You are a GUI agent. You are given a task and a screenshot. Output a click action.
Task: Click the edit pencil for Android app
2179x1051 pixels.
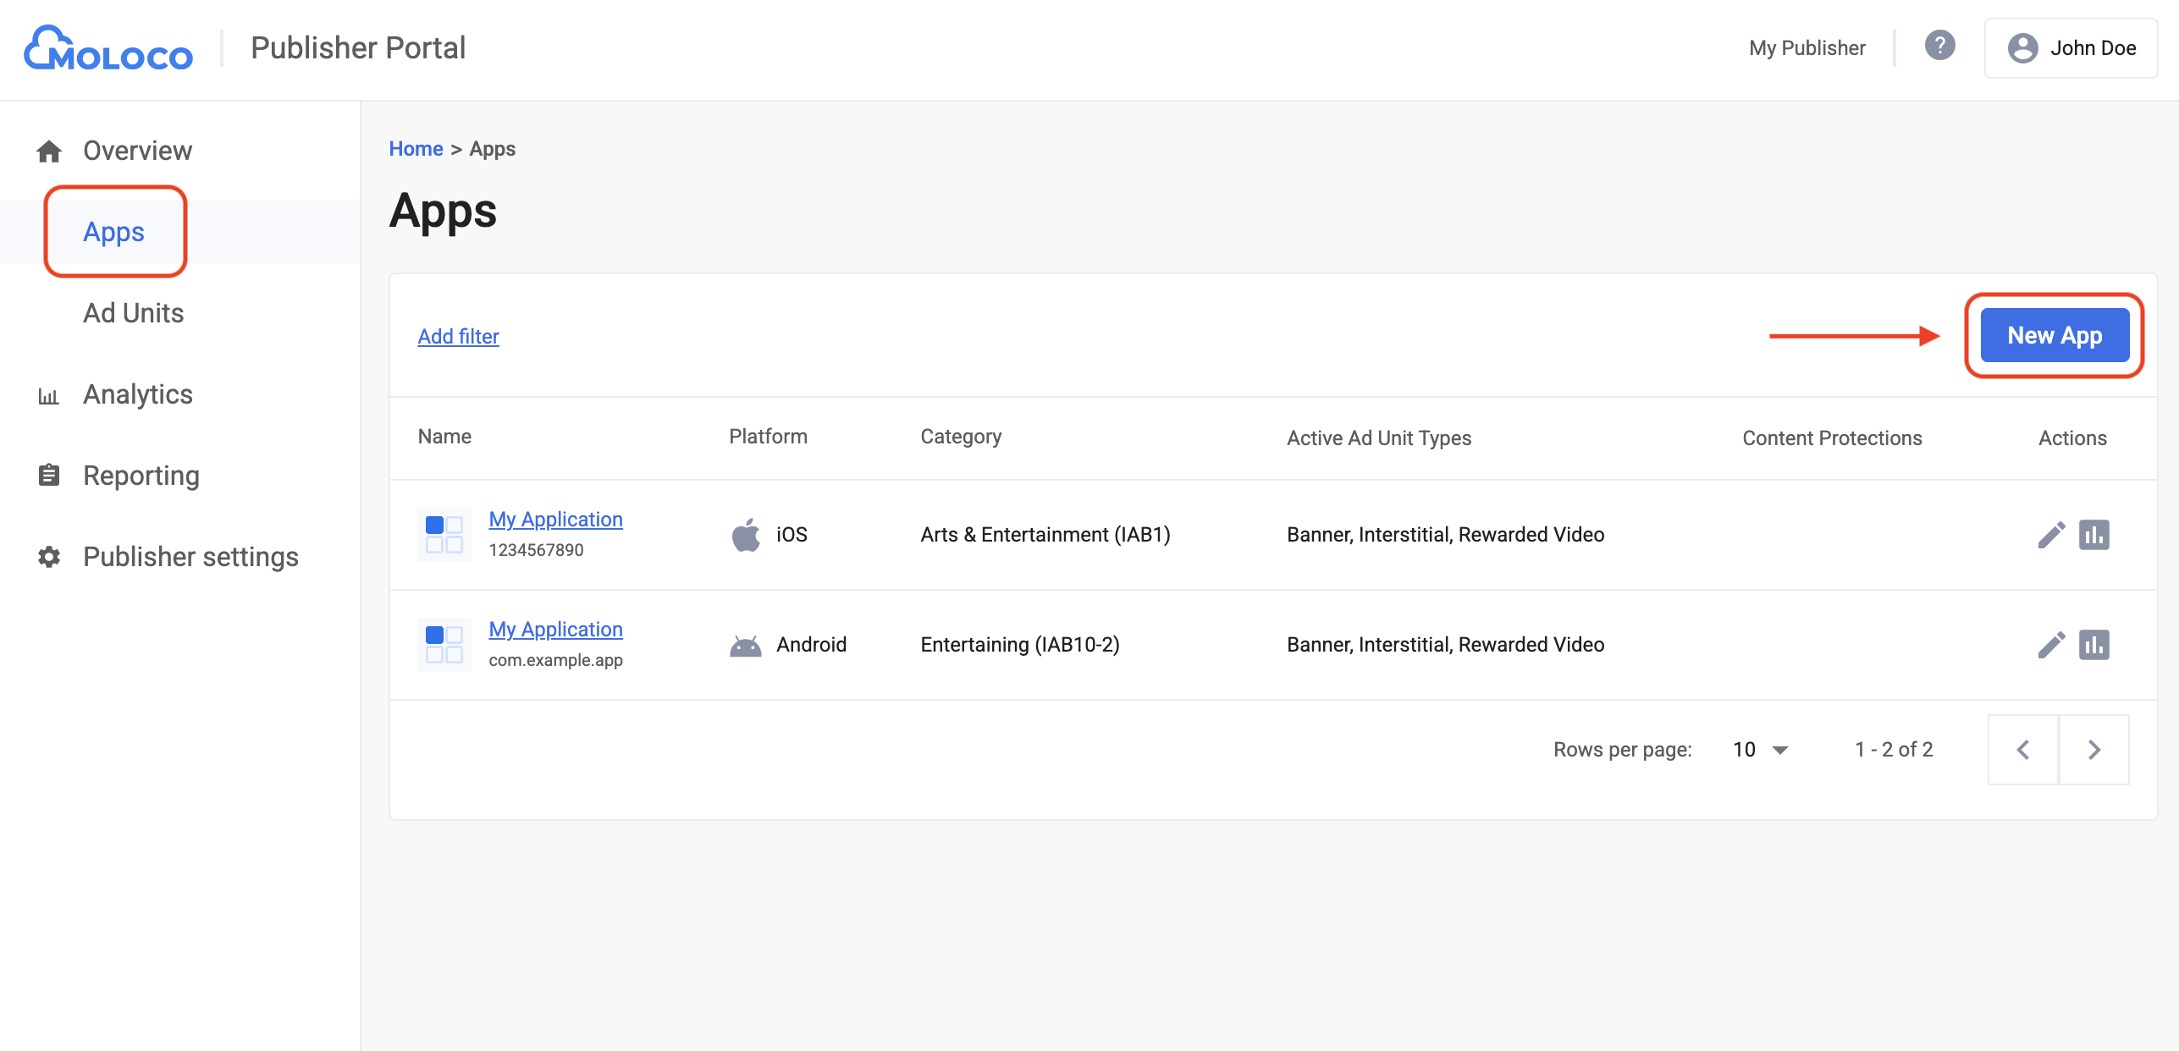pyautogui.click(x=2051, y=645)
